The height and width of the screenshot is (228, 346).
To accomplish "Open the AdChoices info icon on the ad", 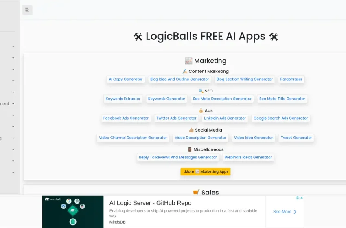I will pos(298,198).
